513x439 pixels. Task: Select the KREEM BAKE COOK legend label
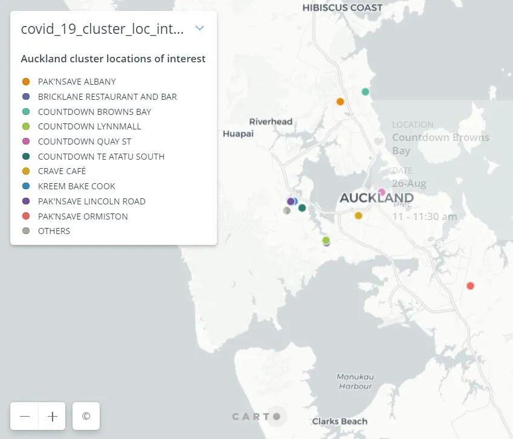(x=77, y=186)
